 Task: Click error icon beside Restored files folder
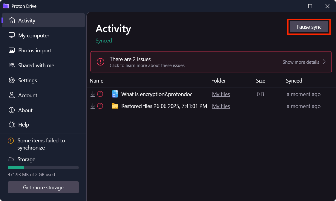pyautogui.click(x=100, y=106)
